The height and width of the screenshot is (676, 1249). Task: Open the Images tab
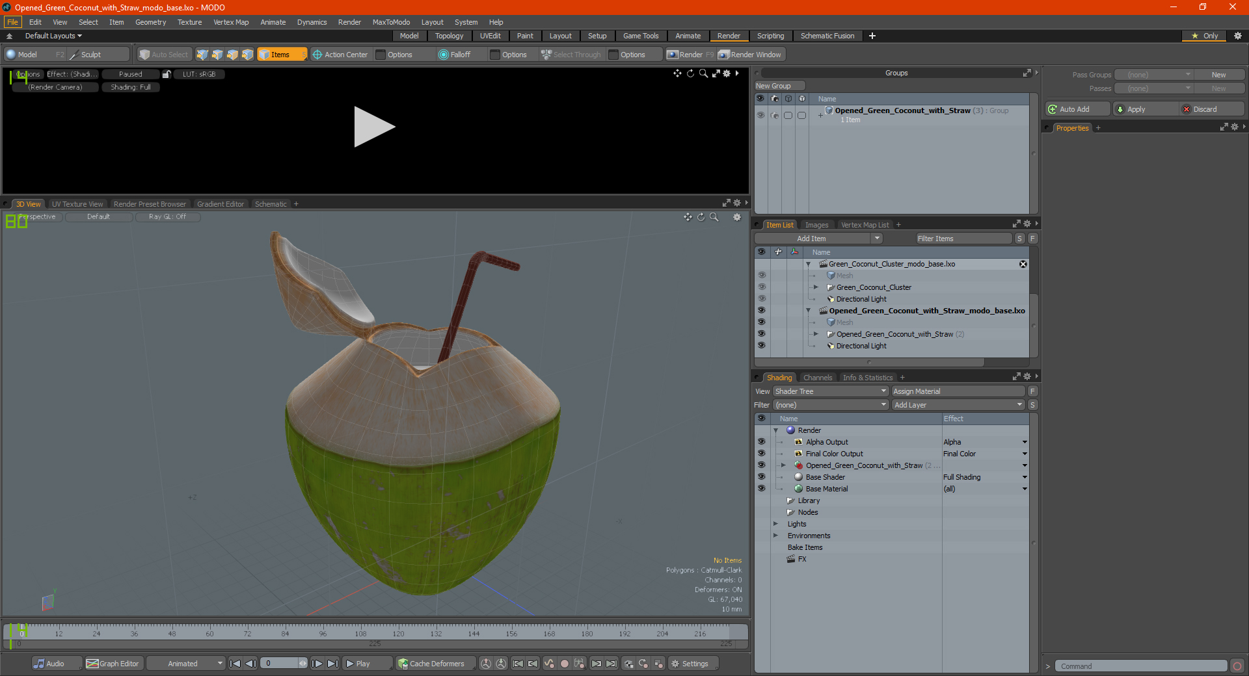(x=816, y=225)
